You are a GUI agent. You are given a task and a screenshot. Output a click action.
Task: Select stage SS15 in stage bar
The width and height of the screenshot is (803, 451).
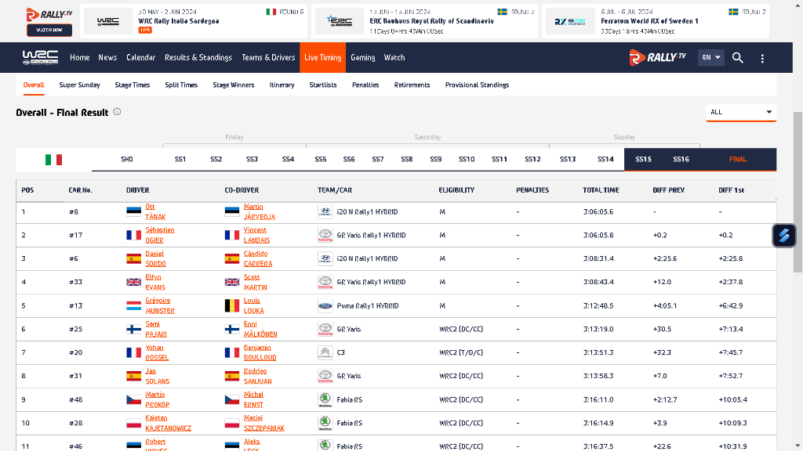pyautogui.click(x=643, y=160)
